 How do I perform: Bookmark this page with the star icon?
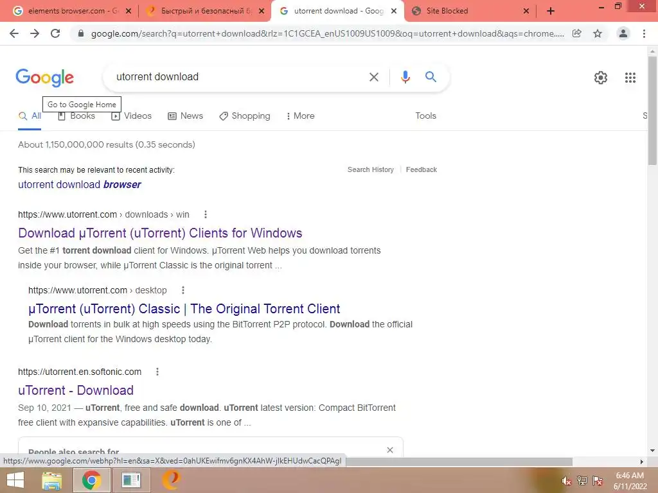(598, 33)
